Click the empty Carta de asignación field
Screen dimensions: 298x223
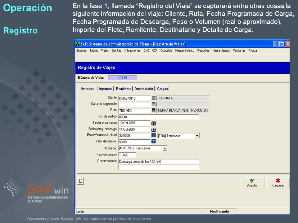(x=134, y=104)
